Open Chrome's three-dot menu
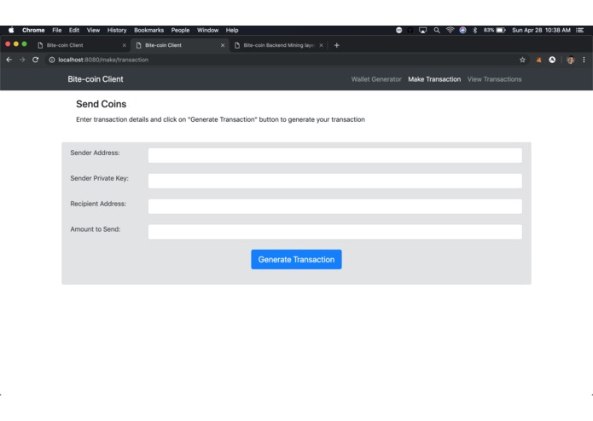This screenshot has height=421, width=593. [x=584, y=60]
